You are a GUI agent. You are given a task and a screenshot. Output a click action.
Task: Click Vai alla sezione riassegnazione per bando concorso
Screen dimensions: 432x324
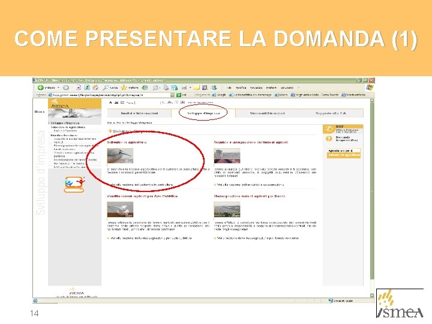coord(258,238)
